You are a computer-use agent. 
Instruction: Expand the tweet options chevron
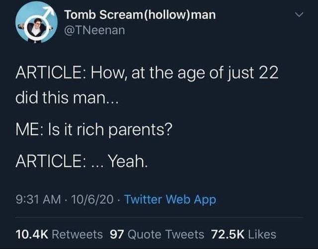coord(298,16)
